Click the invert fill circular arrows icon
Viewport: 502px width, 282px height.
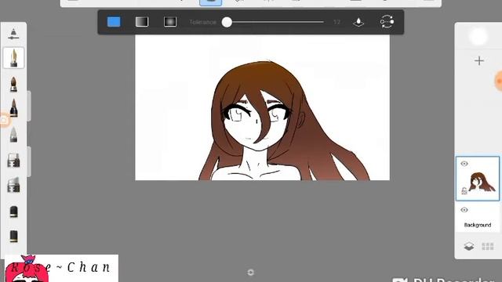[387, 22]
